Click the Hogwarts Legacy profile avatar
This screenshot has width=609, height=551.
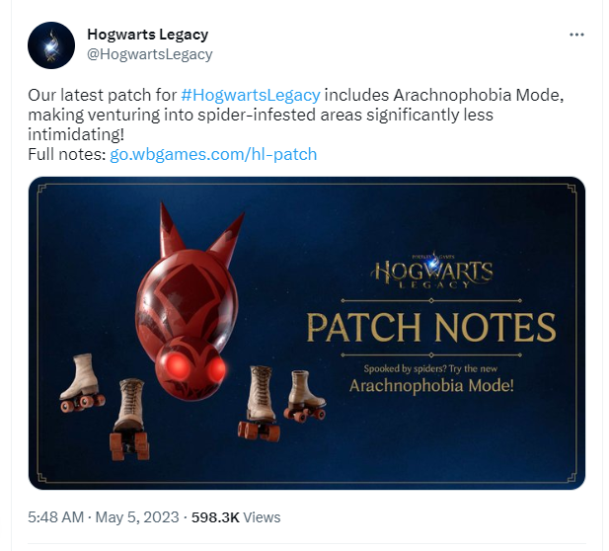tap(51, 45)
